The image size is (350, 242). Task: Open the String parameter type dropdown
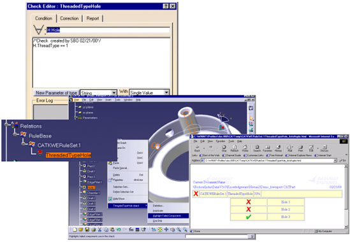(114, 92)
